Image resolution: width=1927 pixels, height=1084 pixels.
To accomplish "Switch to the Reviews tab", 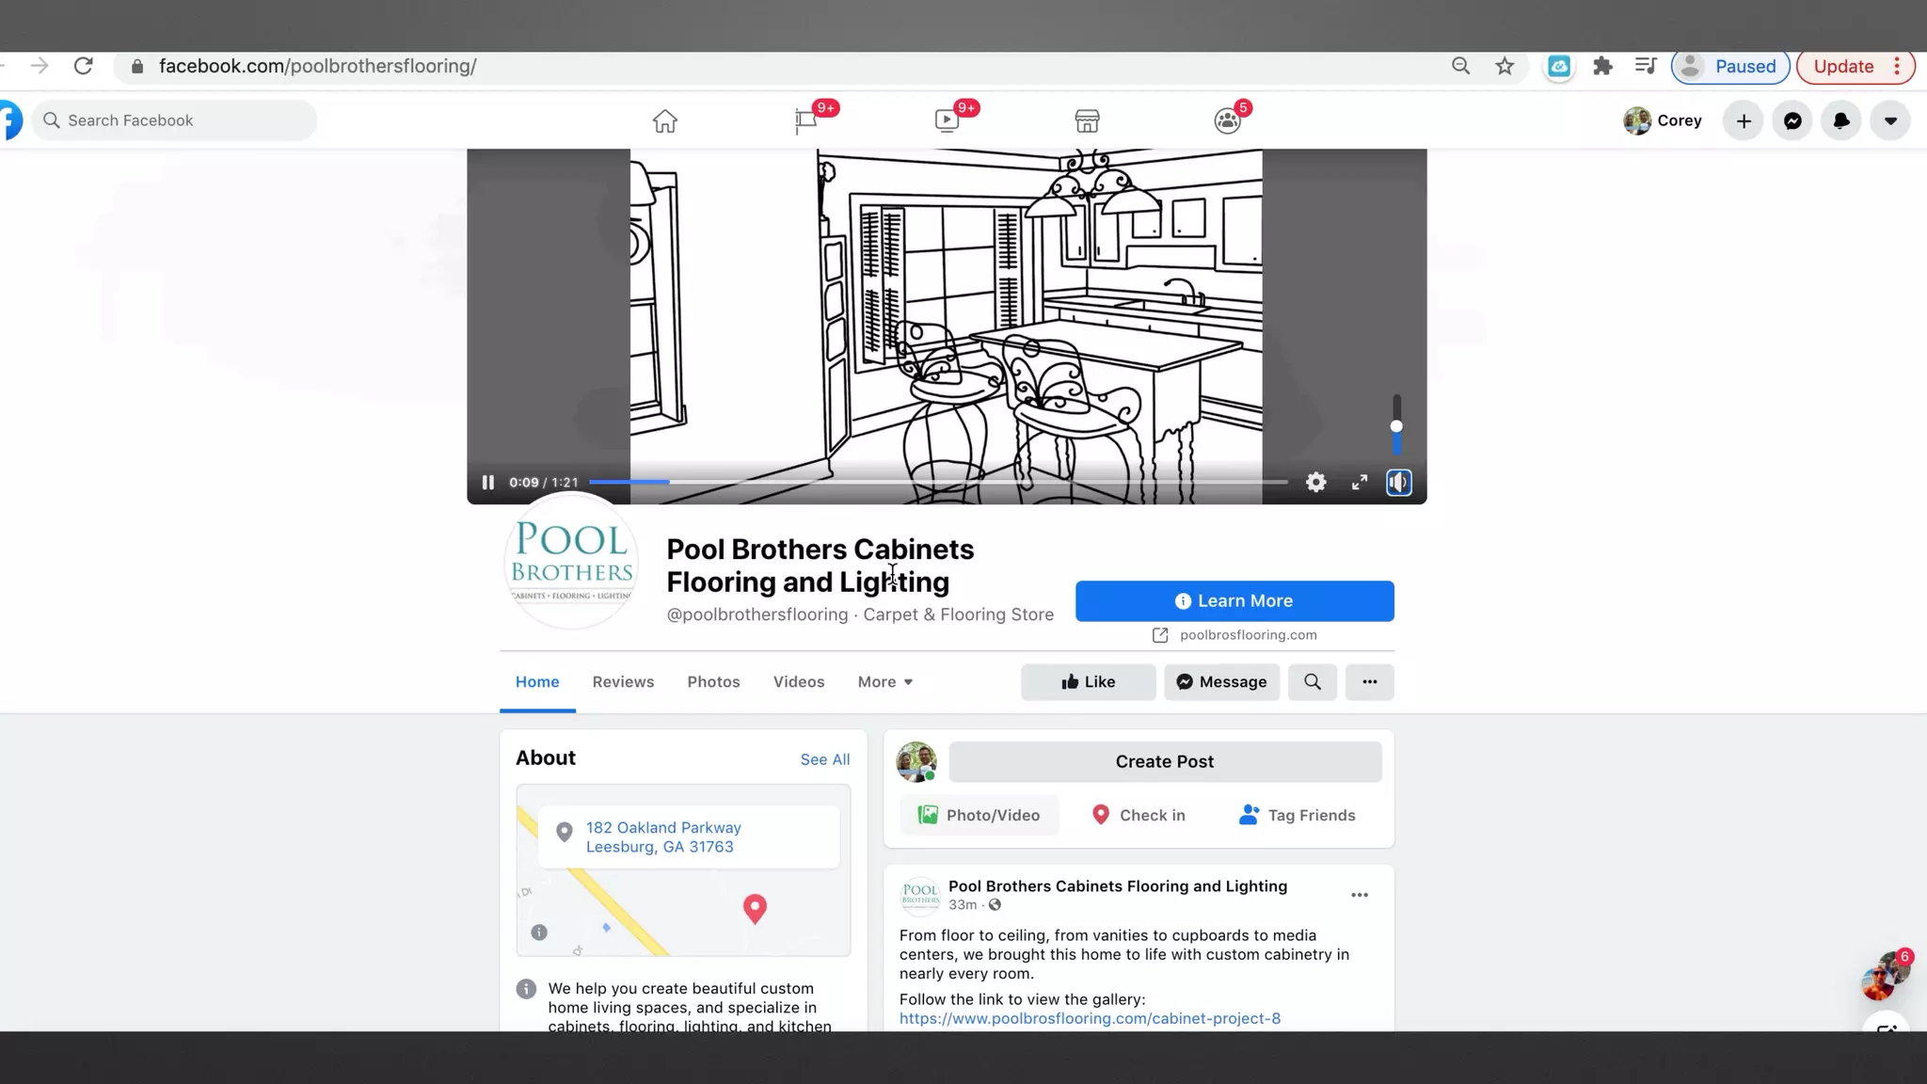I will point(623,682).
